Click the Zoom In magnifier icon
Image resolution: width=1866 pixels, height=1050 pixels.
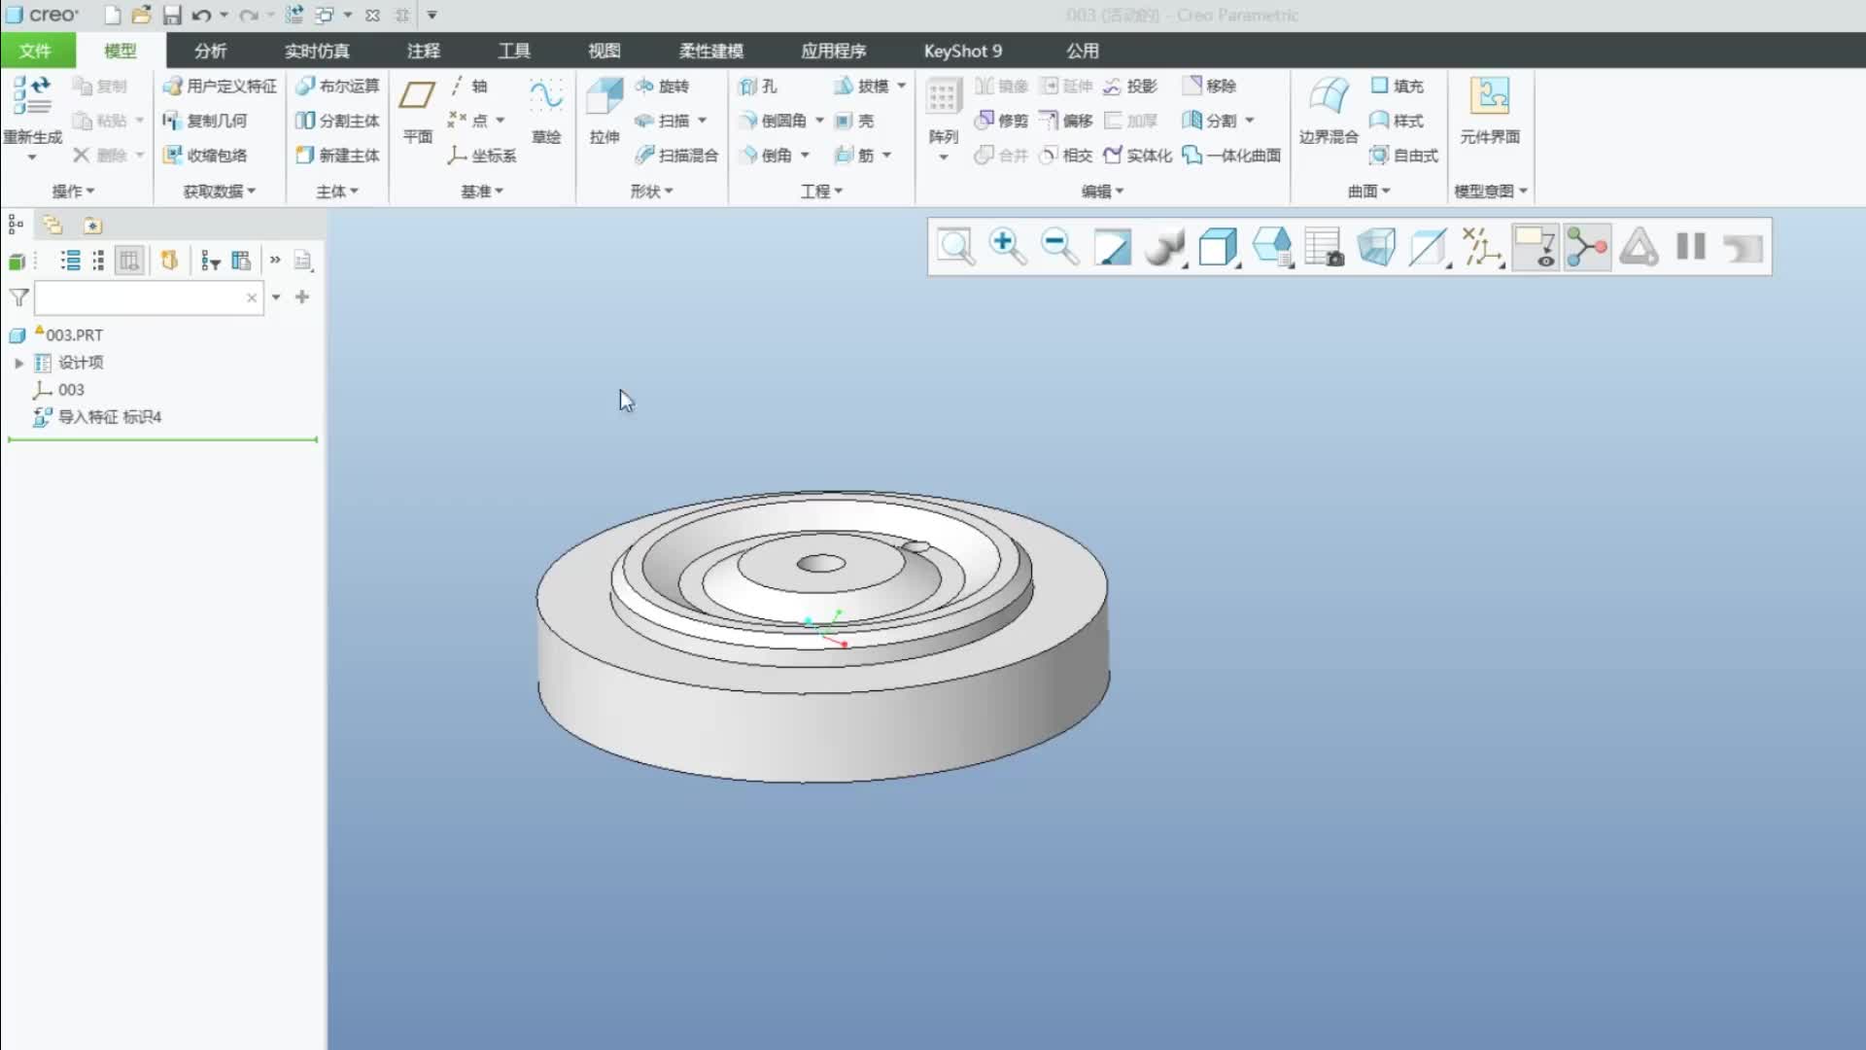pyautogui.click(x=1007, y=247)
